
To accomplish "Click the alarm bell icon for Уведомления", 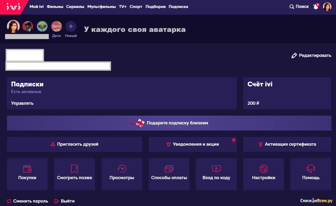I will coord(169,144).
